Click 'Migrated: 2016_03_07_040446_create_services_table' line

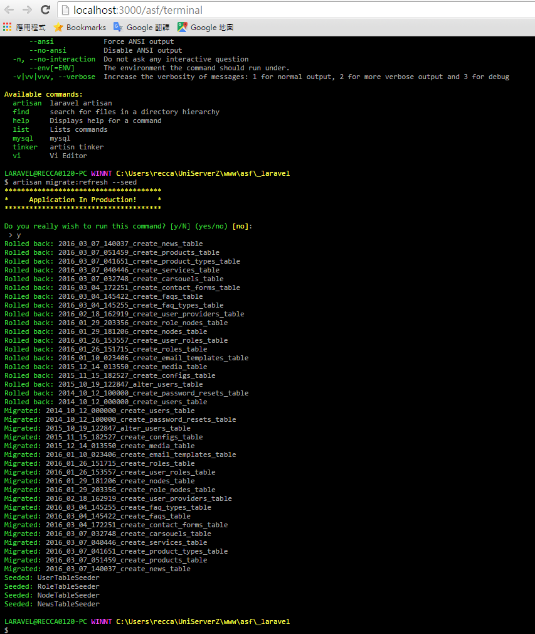105,542
